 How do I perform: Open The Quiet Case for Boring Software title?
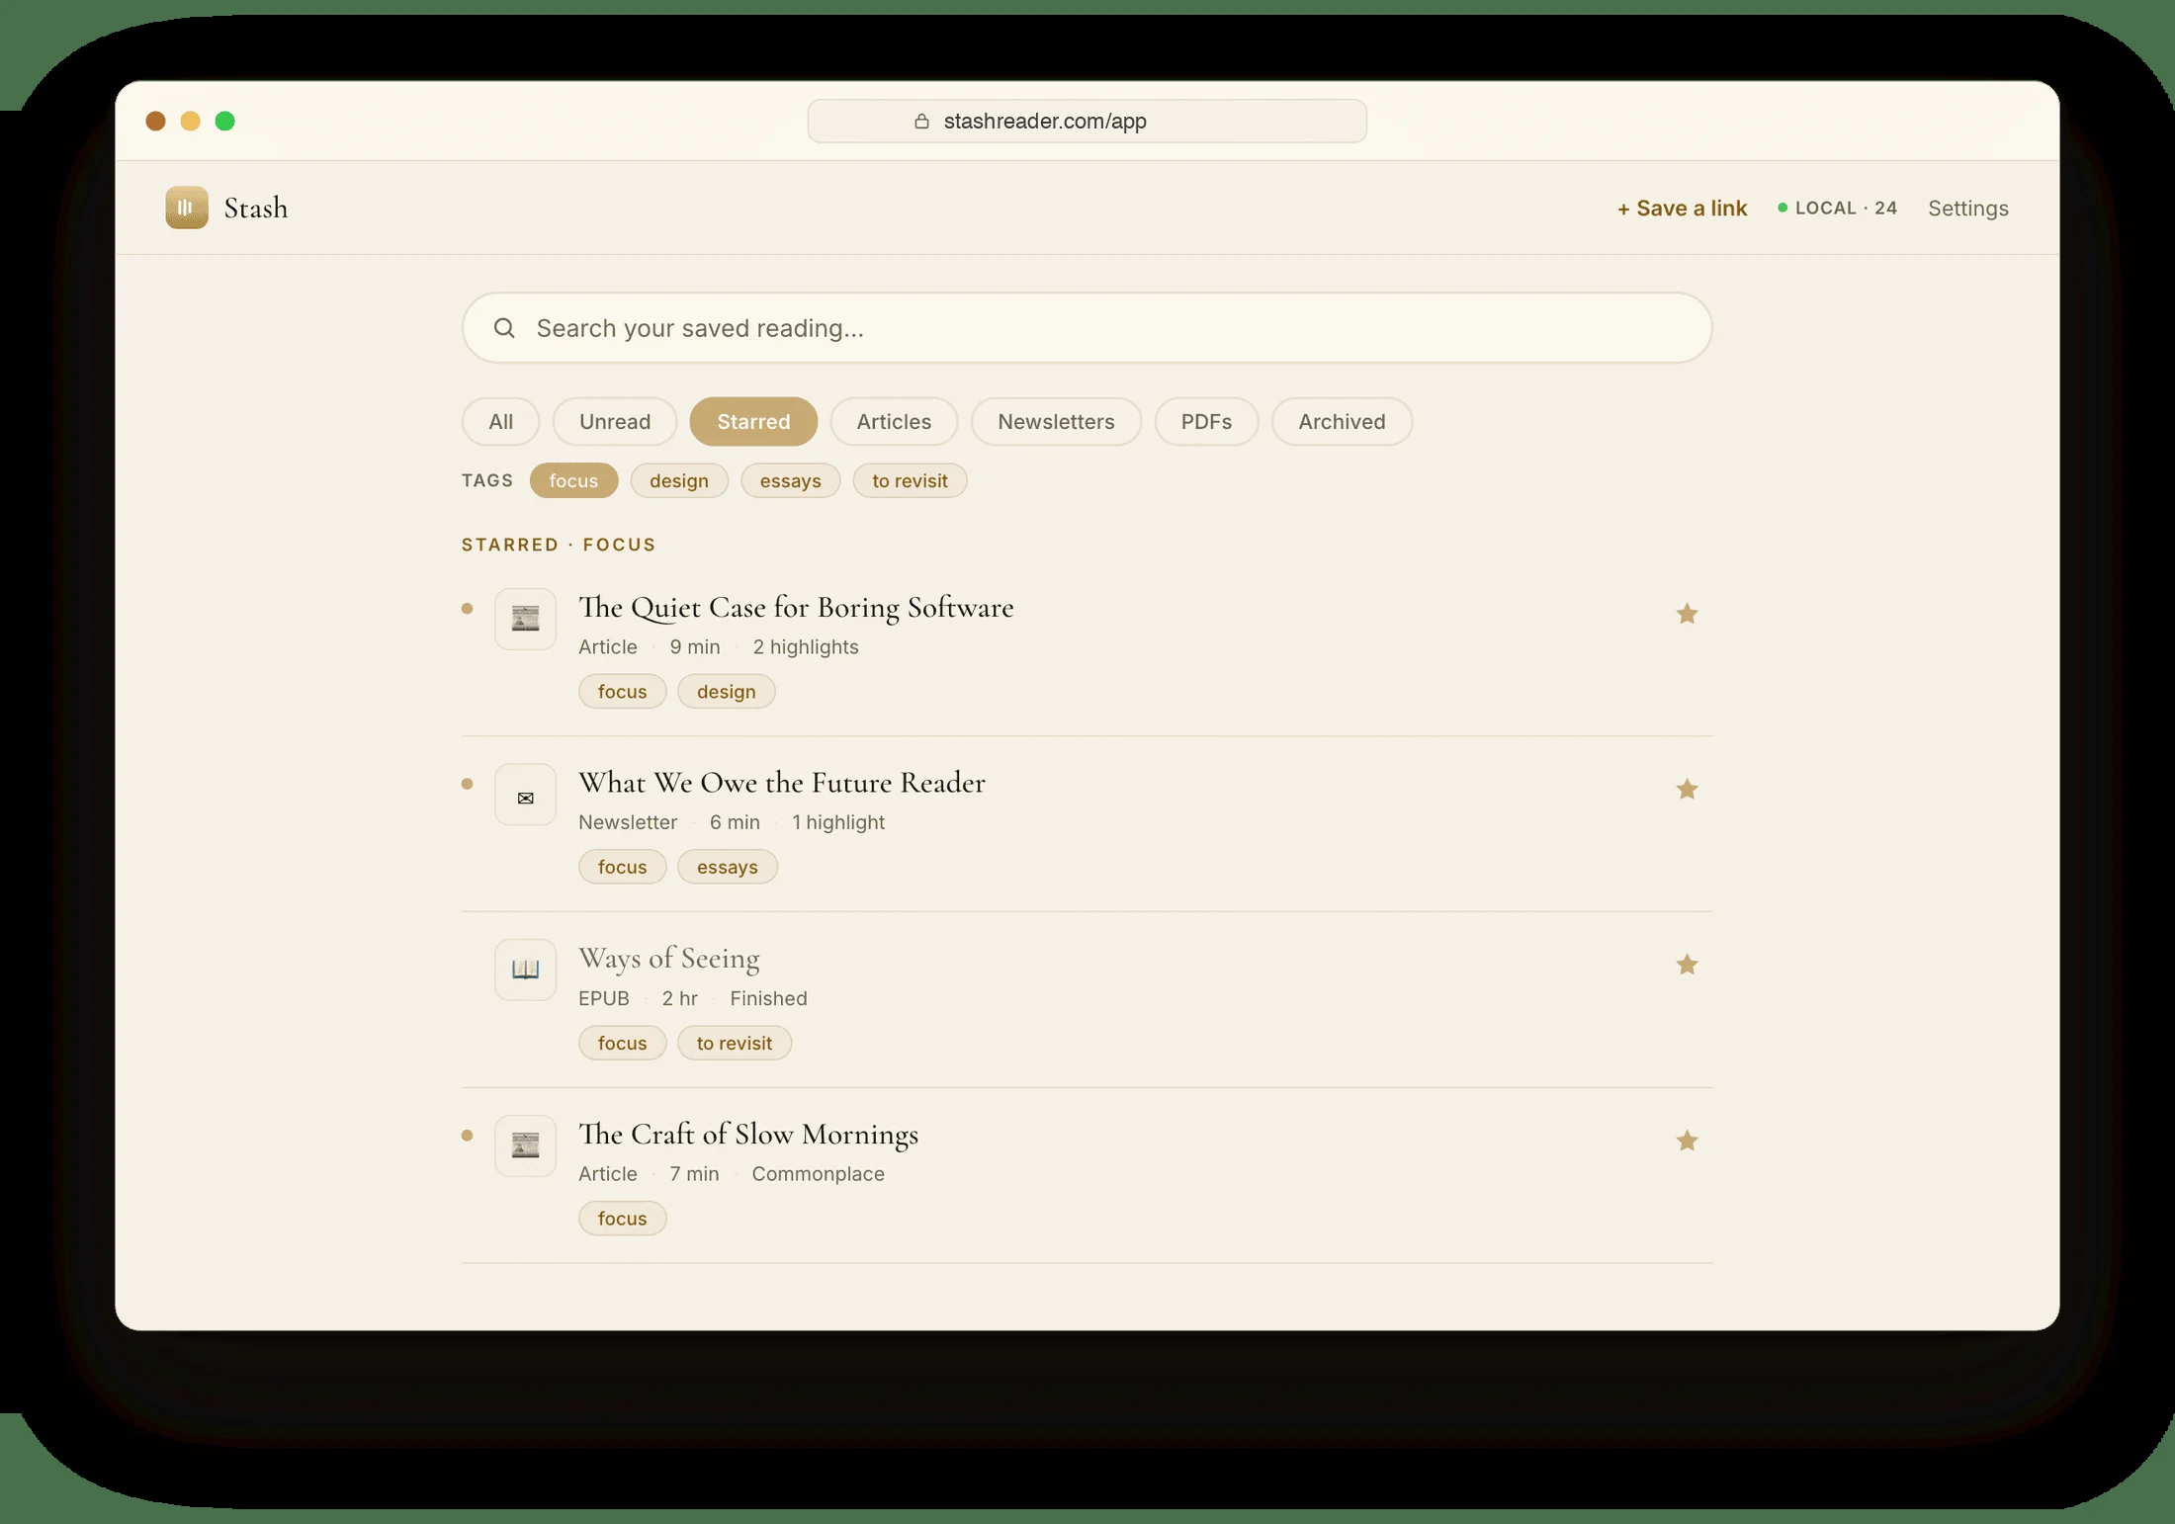coord(796,608)
